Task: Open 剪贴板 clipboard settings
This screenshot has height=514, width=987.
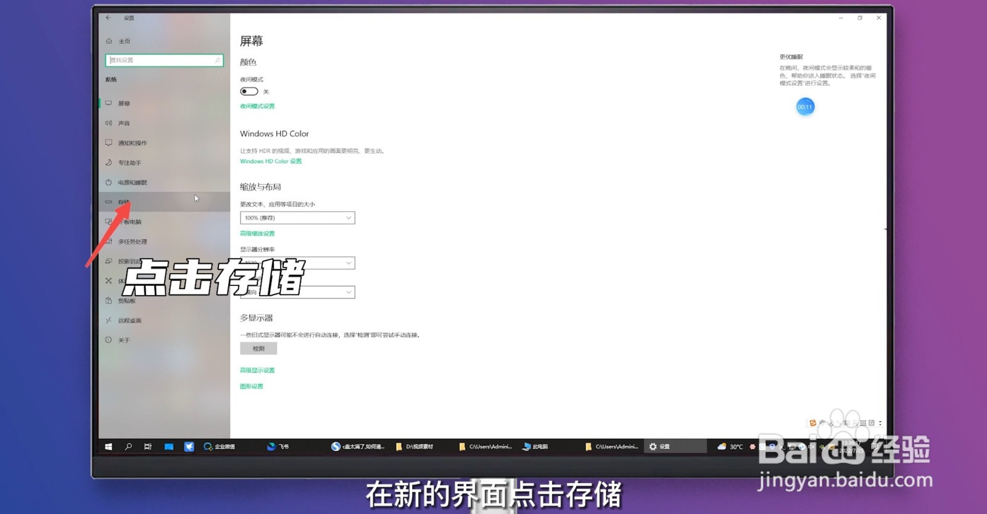Action: (x=165, y=301)
